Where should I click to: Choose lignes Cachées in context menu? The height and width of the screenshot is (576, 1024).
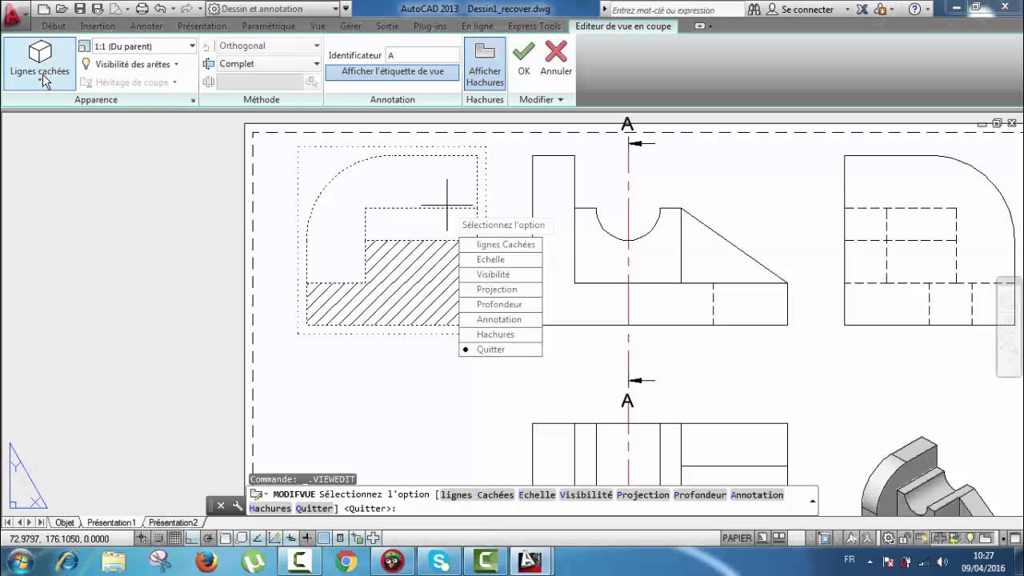coord(501,244)
